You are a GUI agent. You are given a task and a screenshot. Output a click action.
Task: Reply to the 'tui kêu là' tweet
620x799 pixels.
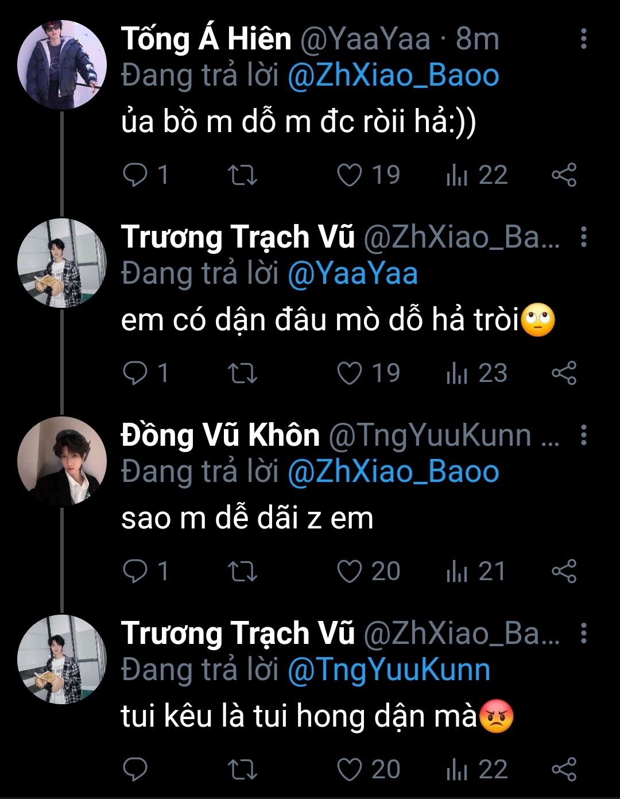135,770
